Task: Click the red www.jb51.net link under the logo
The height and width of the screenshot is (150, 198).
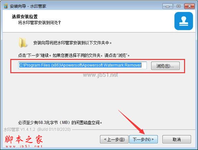Action: coord(24,146)
